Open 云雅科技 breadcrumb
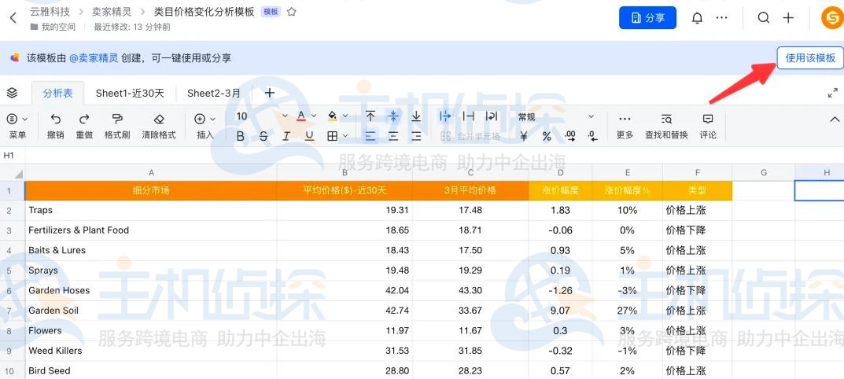Screen dimensions: 844x379 [50, 11]
